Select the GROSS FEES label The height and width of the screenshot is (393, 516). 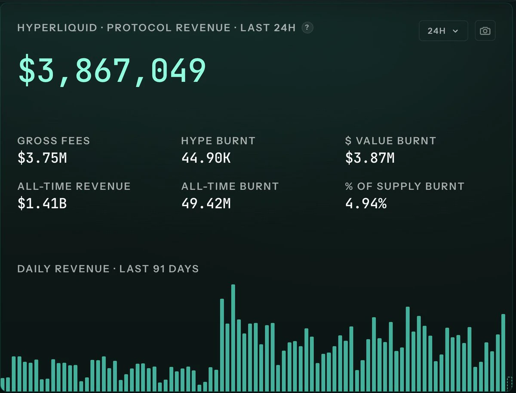click(x=54, y=141)
